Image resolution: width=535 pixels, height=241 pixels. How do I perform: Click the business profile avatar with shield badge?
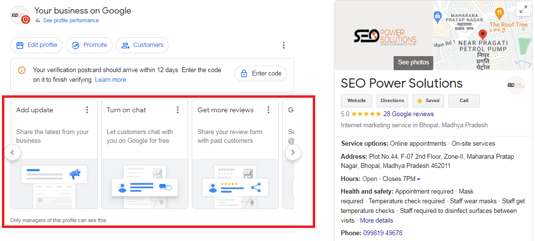20,15
